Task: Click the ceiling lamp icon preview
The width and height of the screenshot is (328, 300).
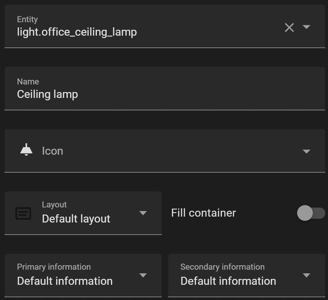Action: click(26, 149)
